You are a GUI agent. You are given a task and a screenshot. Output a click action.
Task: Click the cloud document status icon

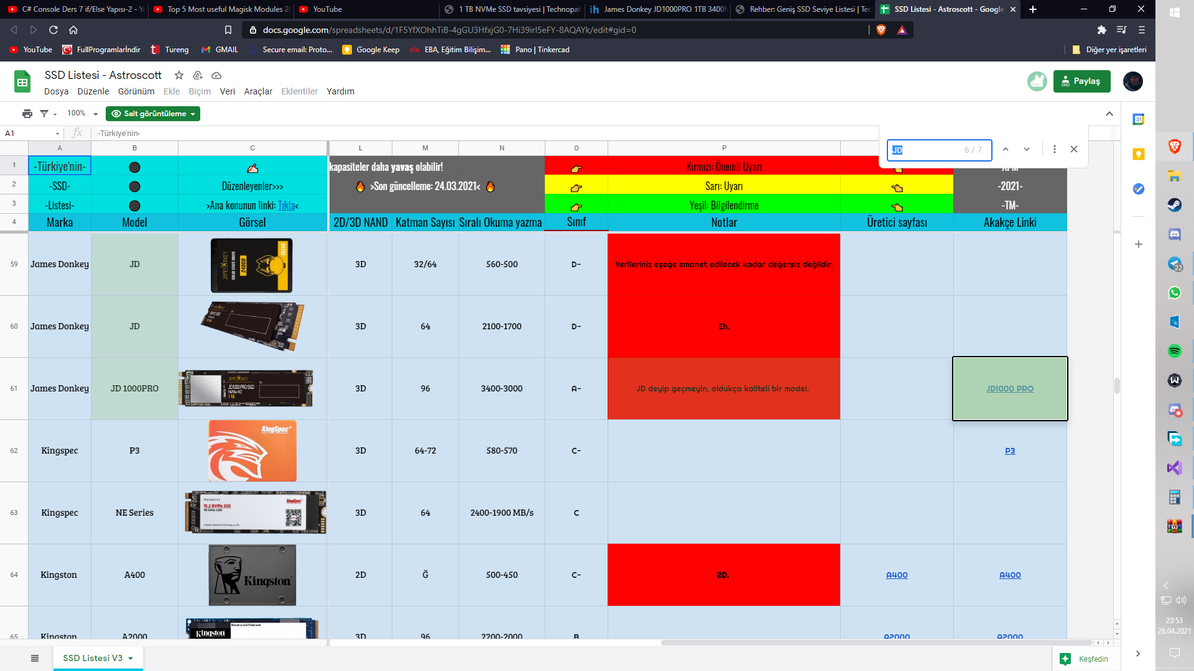(x=216, y=75)
